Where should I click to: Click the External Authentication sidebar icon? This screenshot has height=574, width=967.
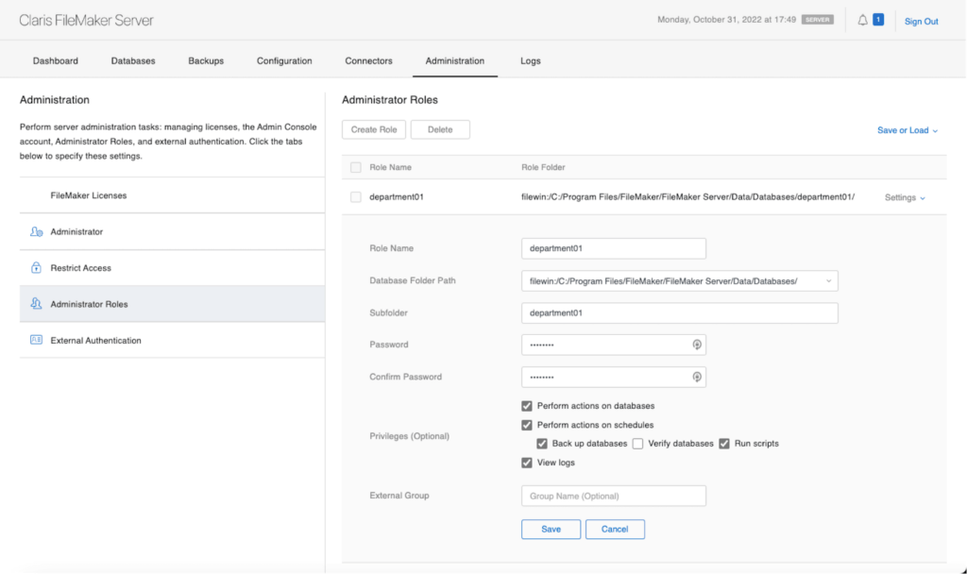pyautogui.click(x=37, y=340)
